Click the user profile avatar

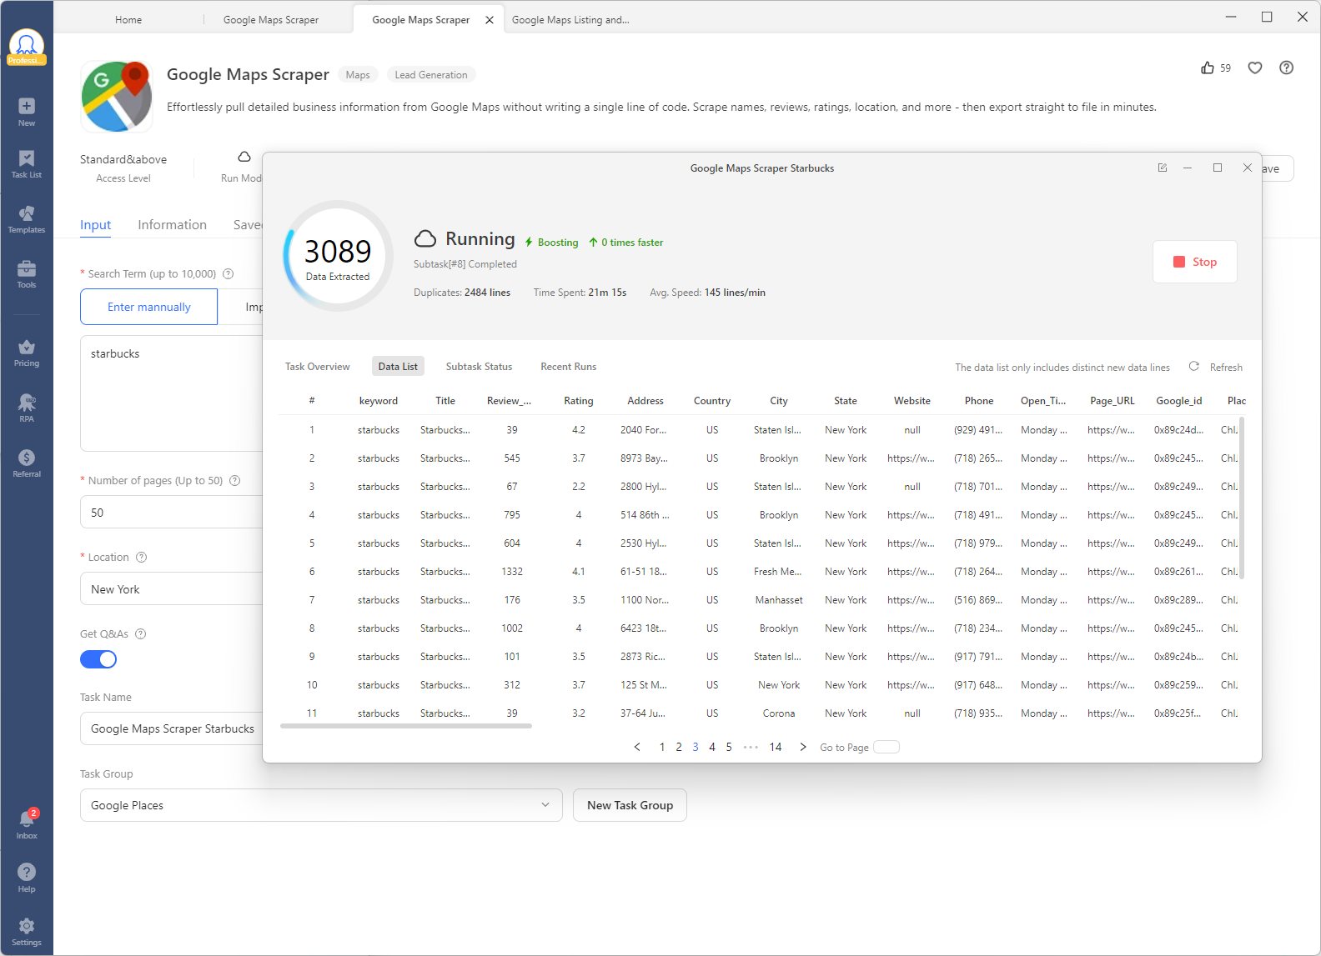click(x=27, y=47)
